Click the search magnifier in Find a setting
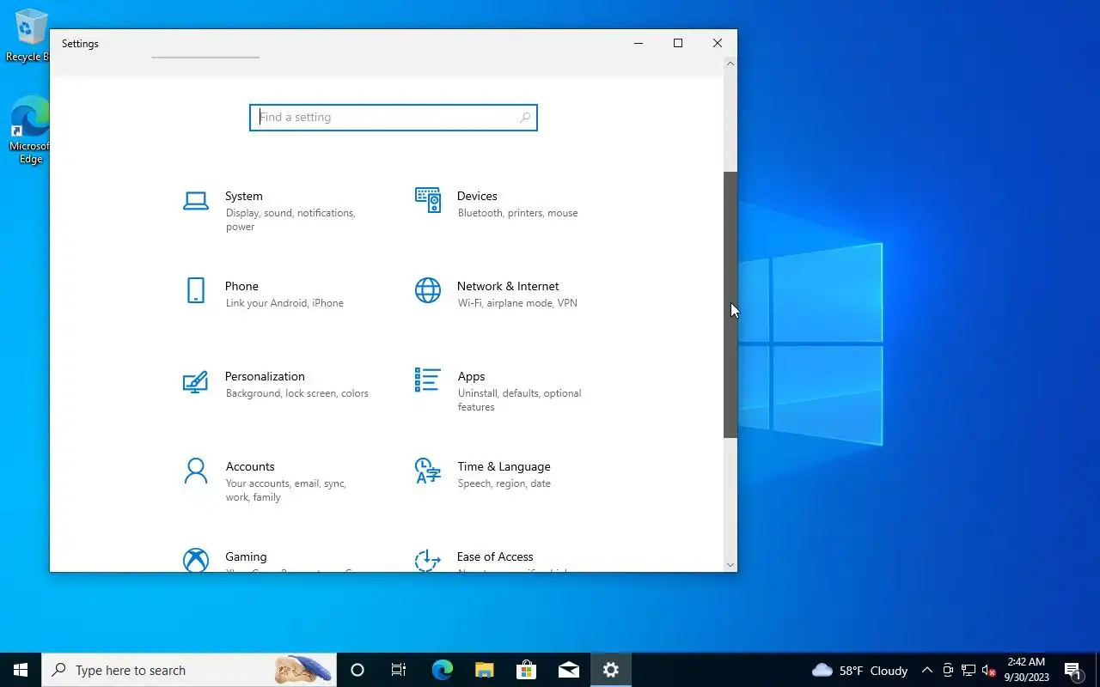1100x687 pixels. click(525, 118)
